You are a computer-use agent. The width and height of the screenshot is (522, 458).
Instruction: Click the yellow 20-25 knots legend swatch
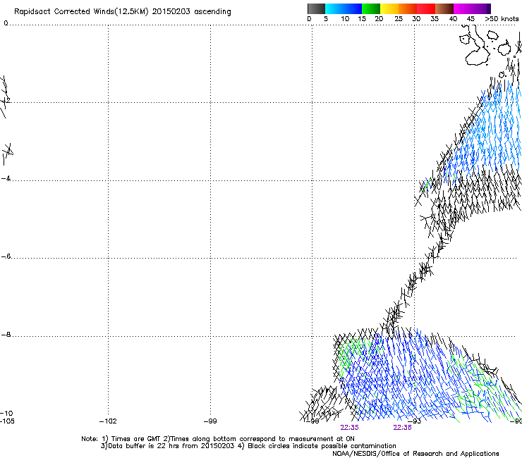pyautogui.click(x=389, y=8)
